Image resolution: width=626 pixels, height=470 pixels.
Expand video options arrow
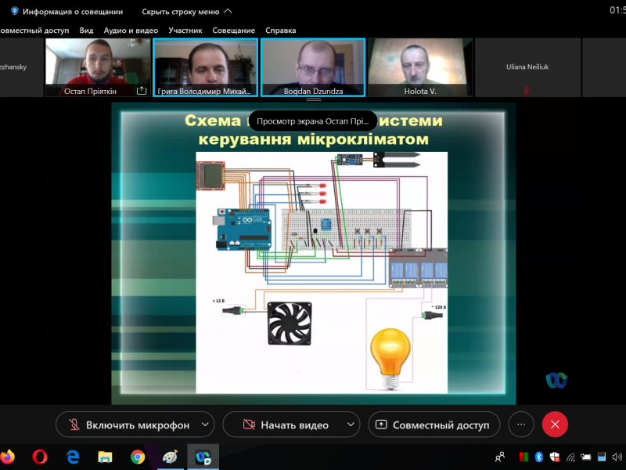click(351, 425)
